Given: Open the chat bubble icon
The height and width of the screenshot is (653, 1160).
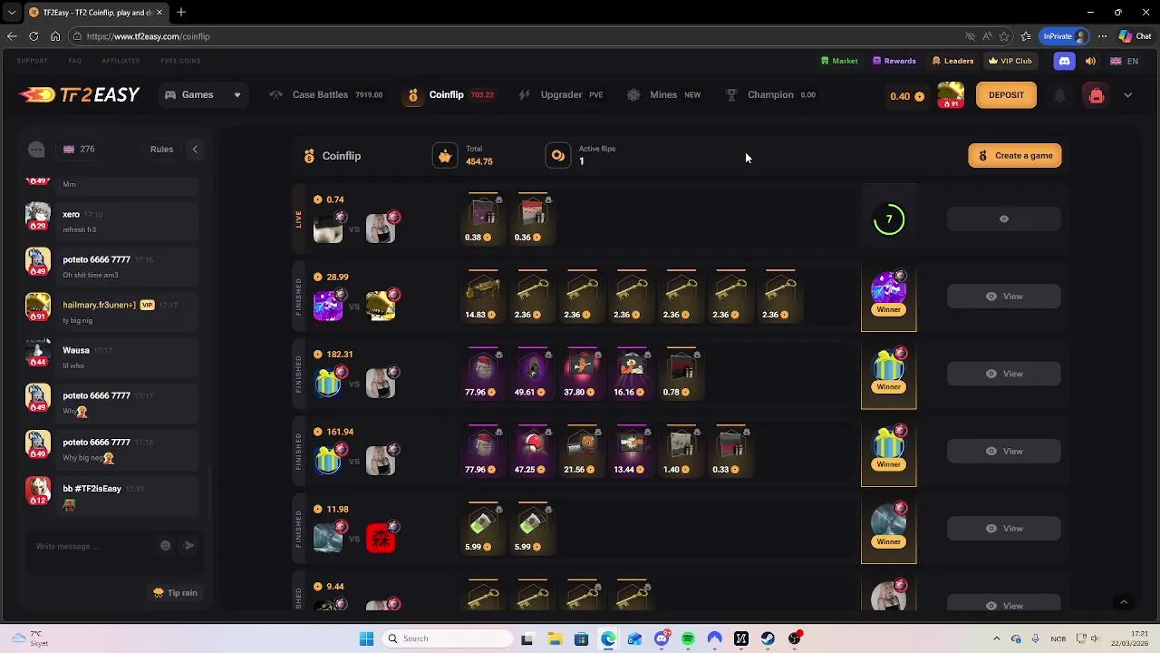Looking at the screenshot, I should point(36,150).
